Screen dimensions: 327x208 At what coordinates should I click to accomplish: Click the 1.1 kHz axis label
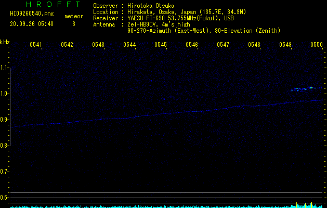[4, 68]
